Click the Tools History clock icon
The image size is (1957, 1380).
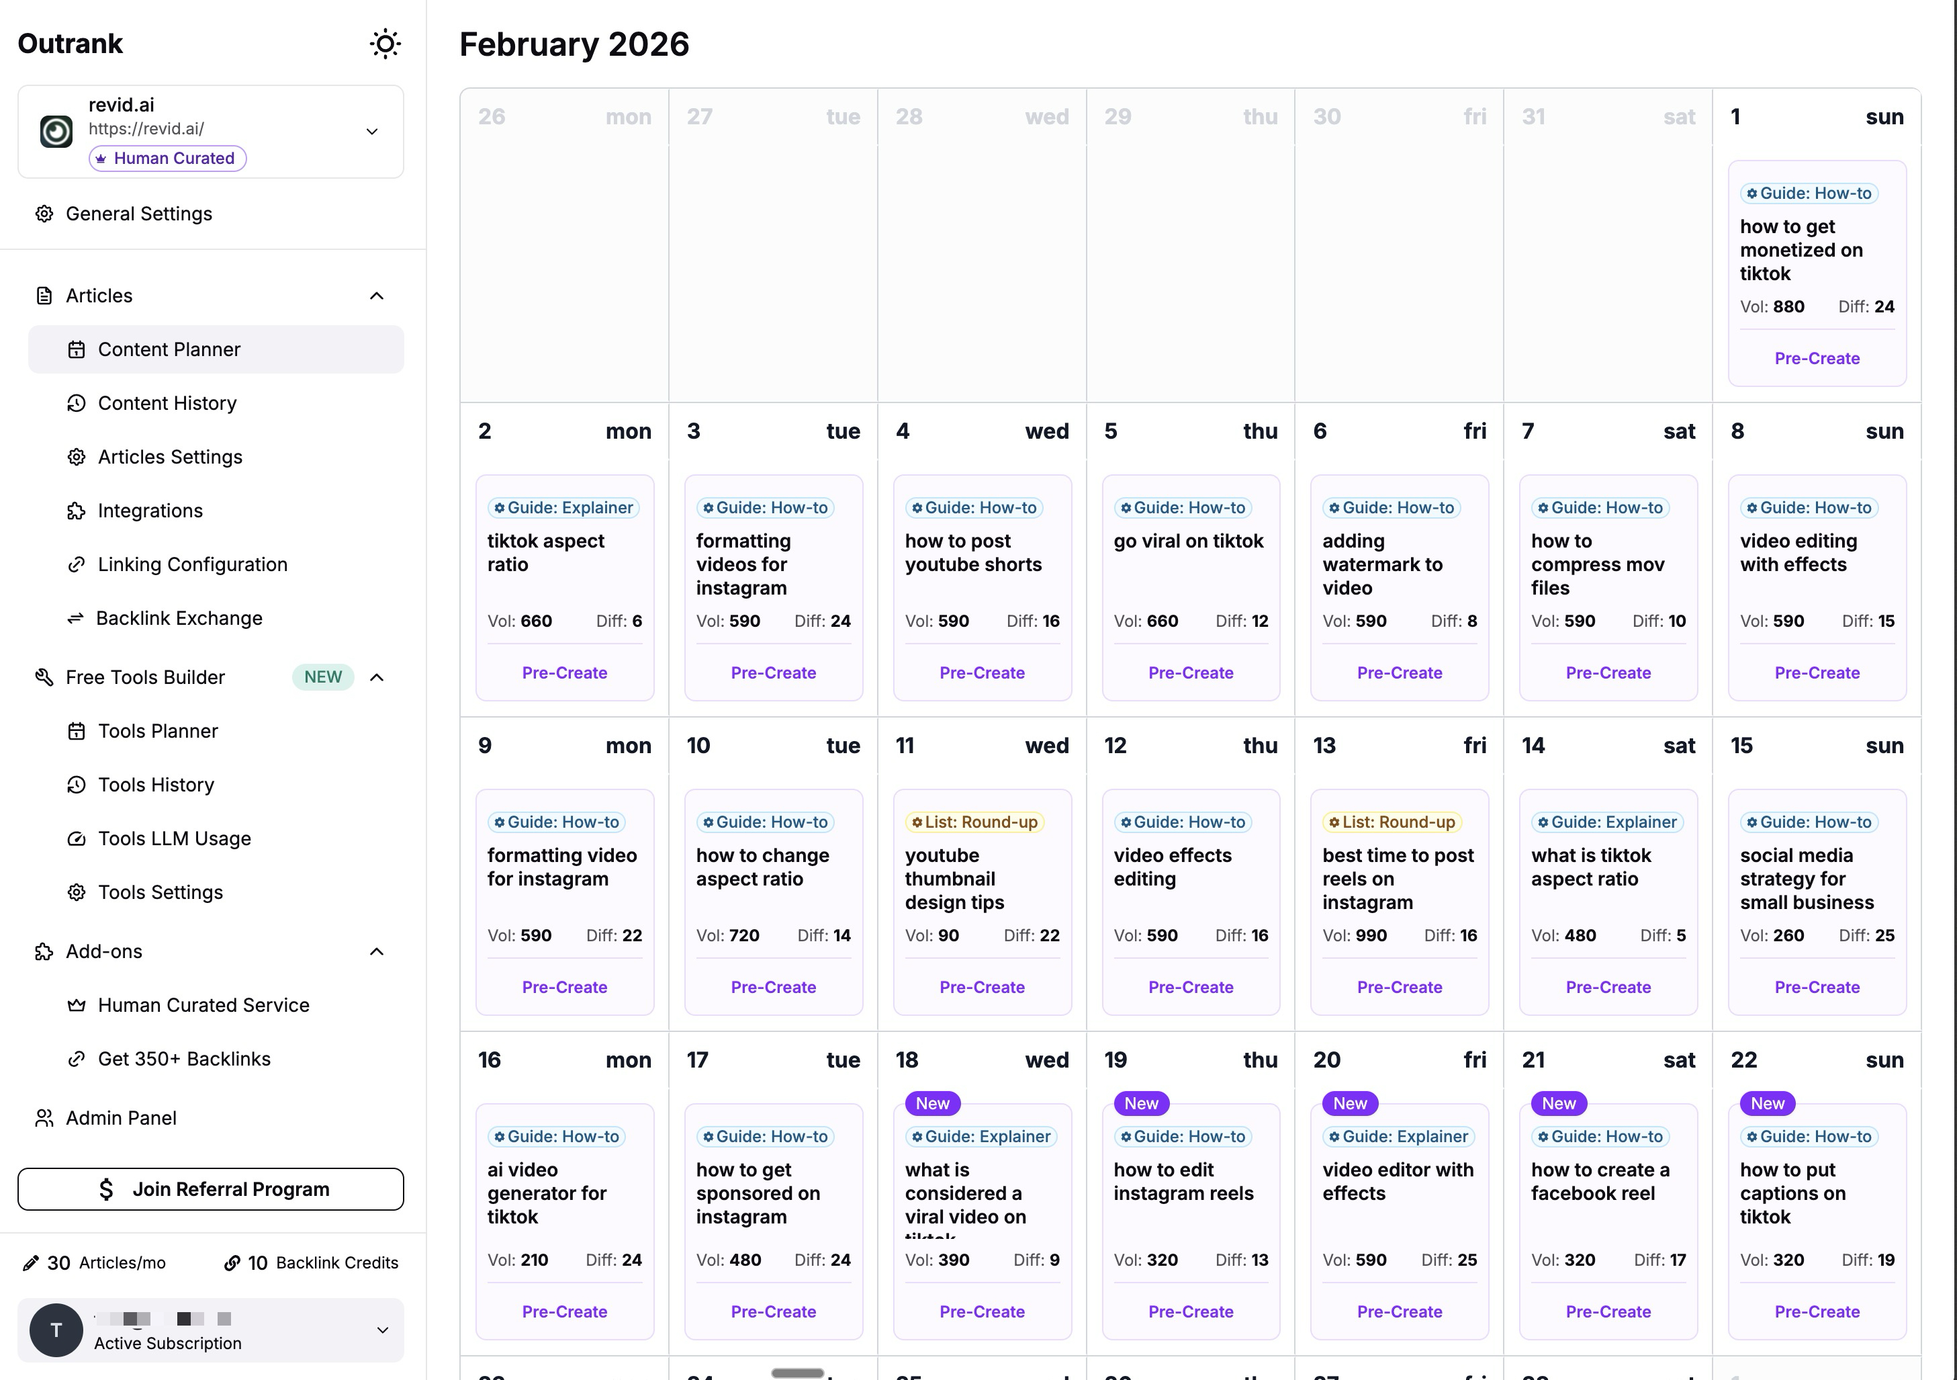click(x=77, y=785)
